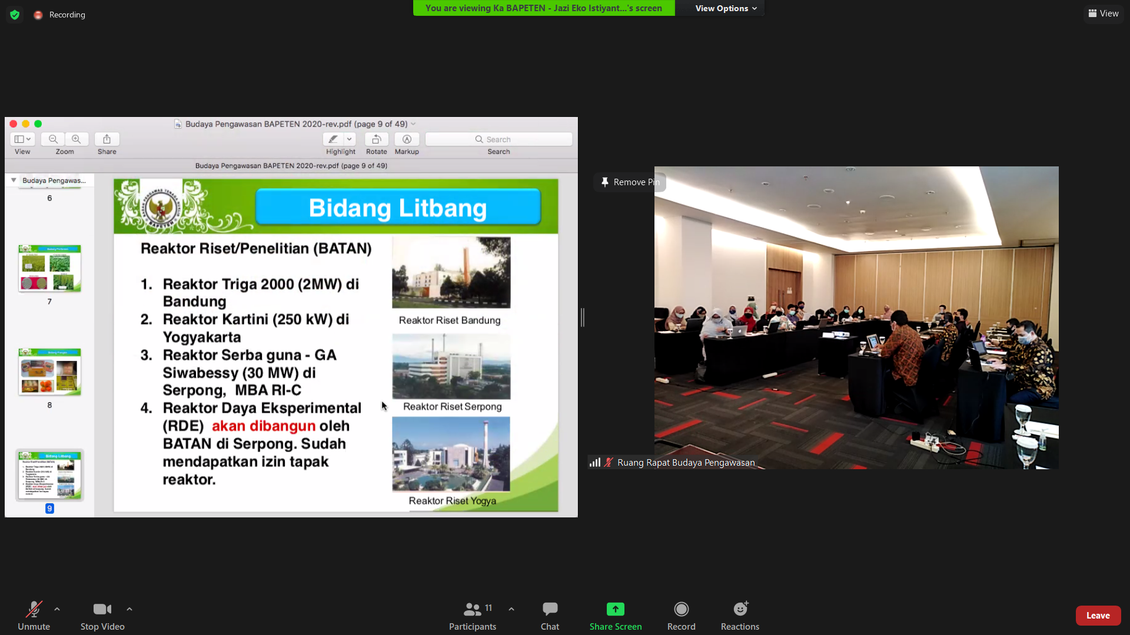Open the Chat panel

pos(550,615)
